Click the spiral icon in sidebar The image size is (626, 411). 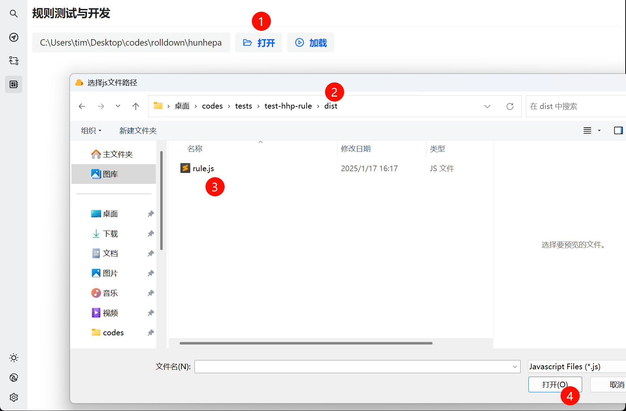tap(13, 377)
